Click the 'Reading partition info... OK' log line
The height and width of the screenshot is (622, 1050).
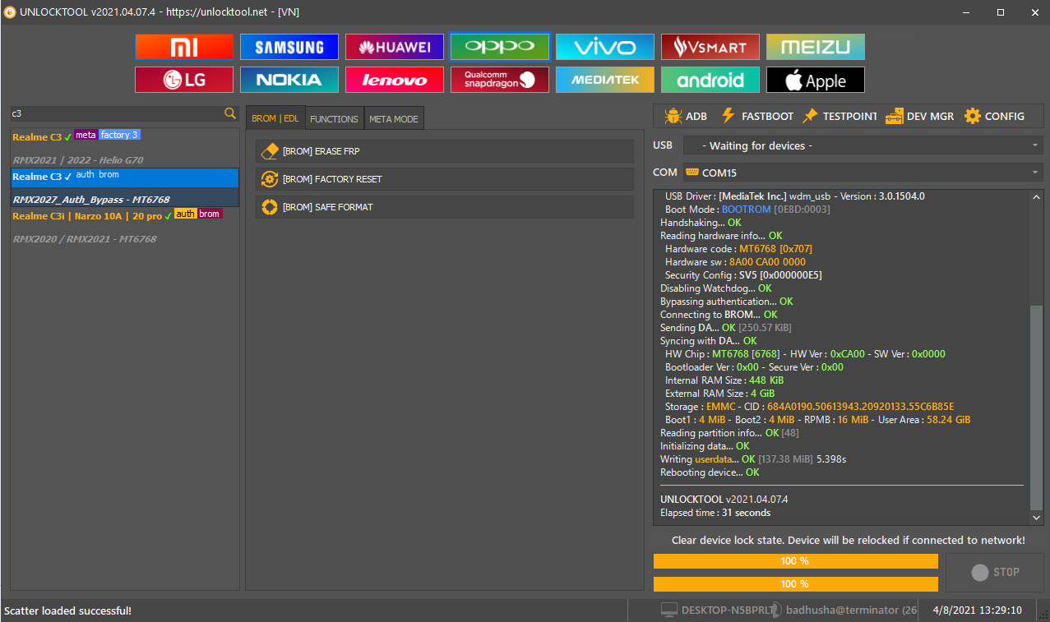point(729,433)
